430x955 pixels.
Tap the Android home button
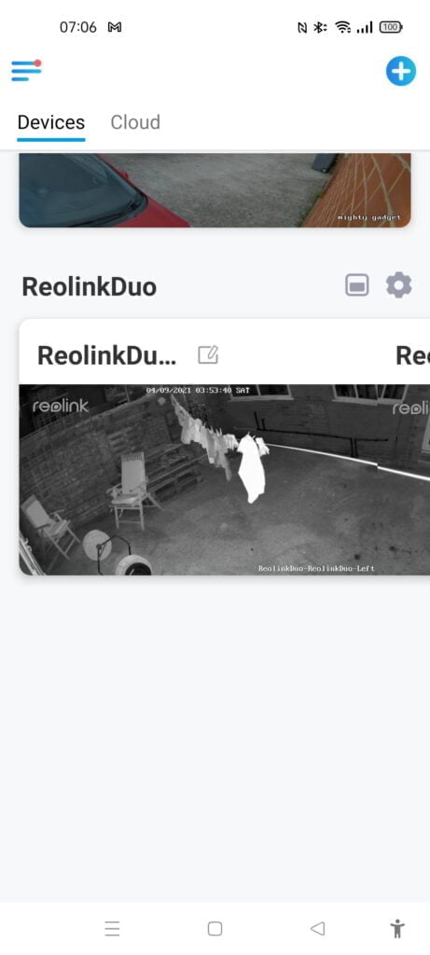coord(215,929)
